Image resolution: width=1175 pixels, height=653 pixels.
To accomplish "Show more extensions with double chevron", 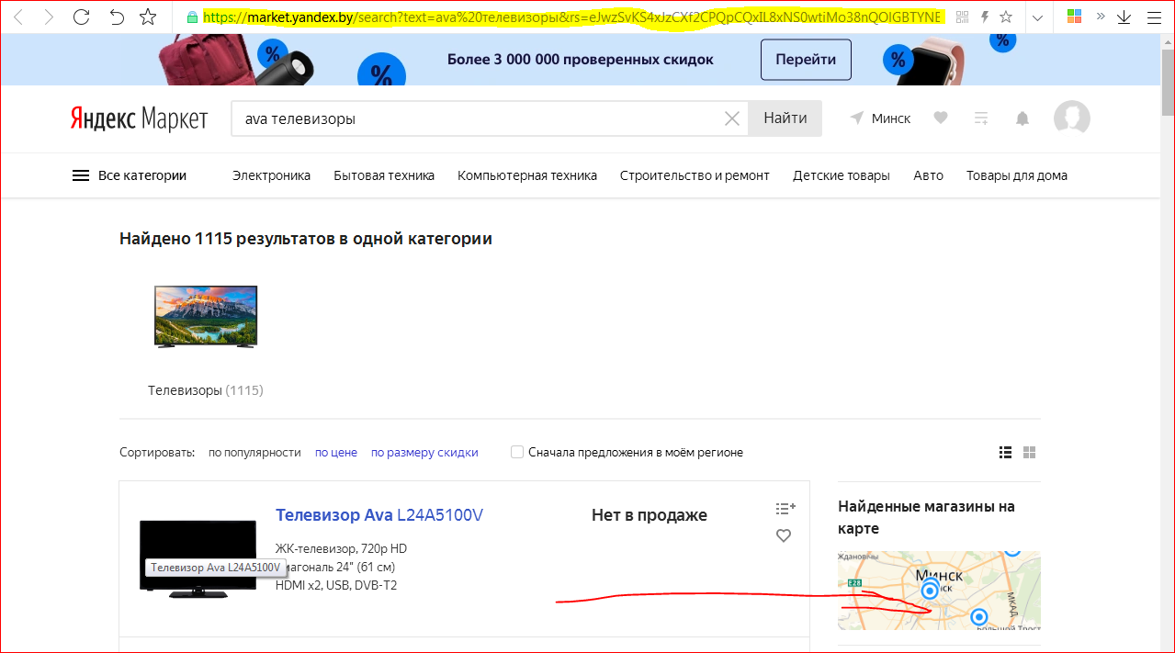I will click(1101, 17).
